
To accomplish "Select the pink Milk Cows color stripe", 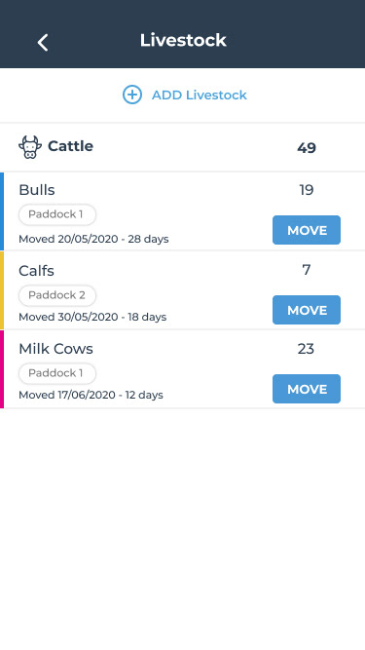I will pos(2,369).
